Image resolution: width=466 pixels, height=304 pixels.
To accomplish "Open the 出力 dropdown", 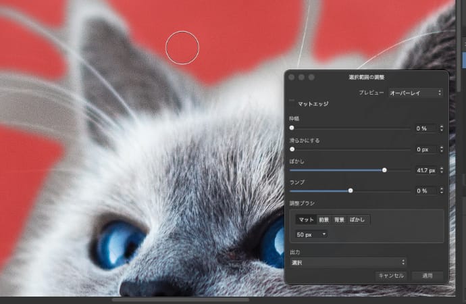I will [348, 261].
